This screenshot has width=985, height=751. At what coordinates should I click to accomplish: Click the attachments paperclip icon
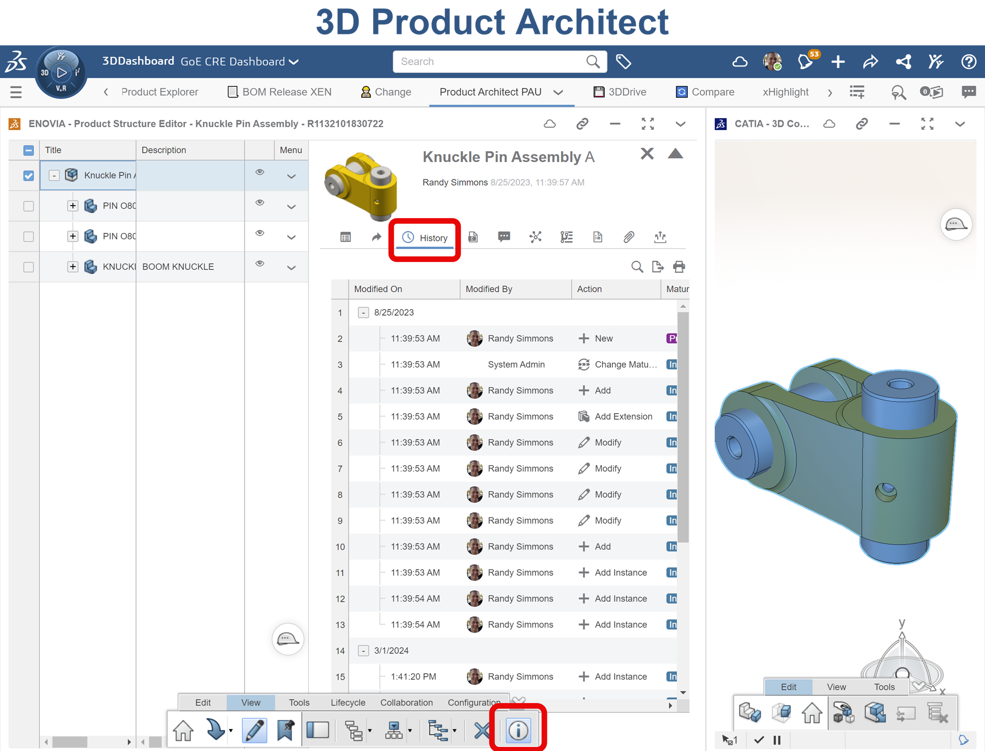point(628,237)
